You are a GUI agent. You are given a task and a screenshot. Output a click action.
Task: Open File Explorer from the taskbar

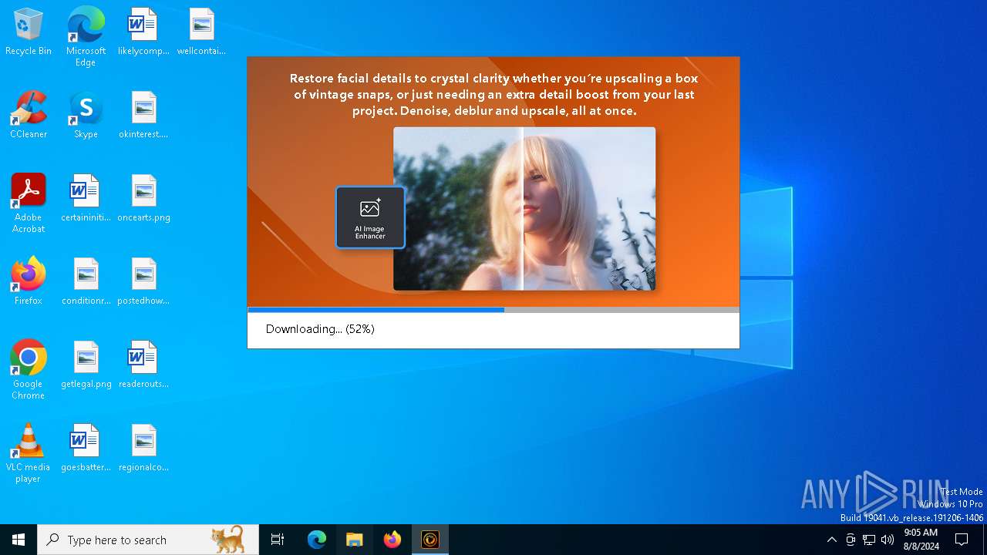pyautogui.click(x=355, y=540)
